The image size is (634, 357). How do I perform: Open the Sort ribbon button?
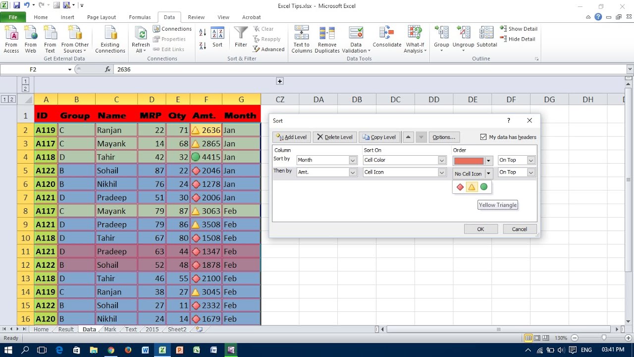pyautogui.click(x=217, y=38)
